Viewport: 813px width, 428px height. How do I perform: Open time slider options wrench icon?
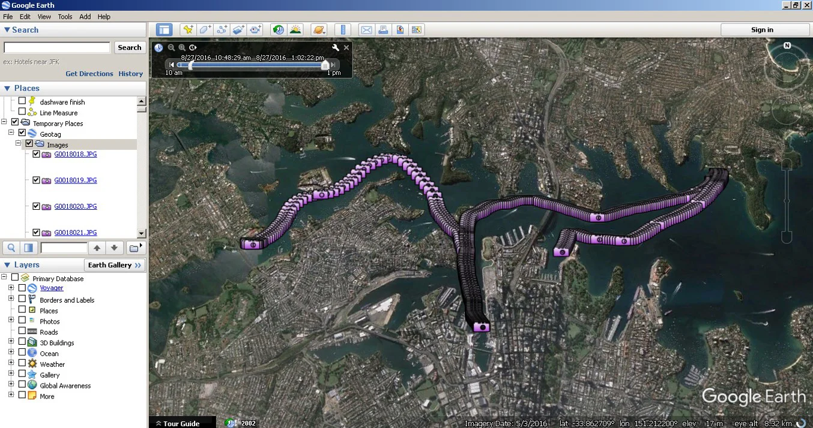pyautogui.click(x=336, y=47)
